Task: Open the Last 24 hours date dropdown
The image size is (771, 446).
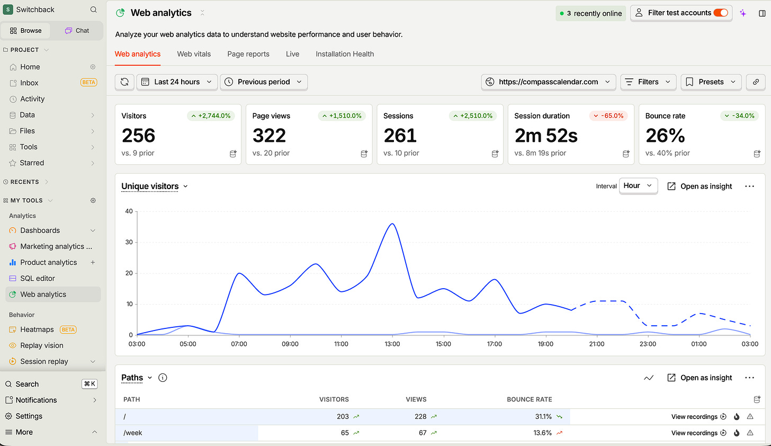Action: 177,82
